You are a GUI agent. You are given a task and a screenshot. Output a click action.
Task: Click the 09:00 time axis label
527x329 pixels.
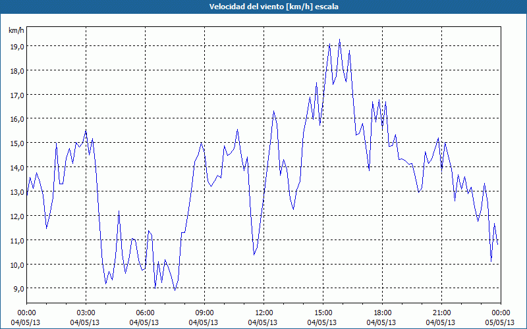pyautogui.click(x=204, y=313)
